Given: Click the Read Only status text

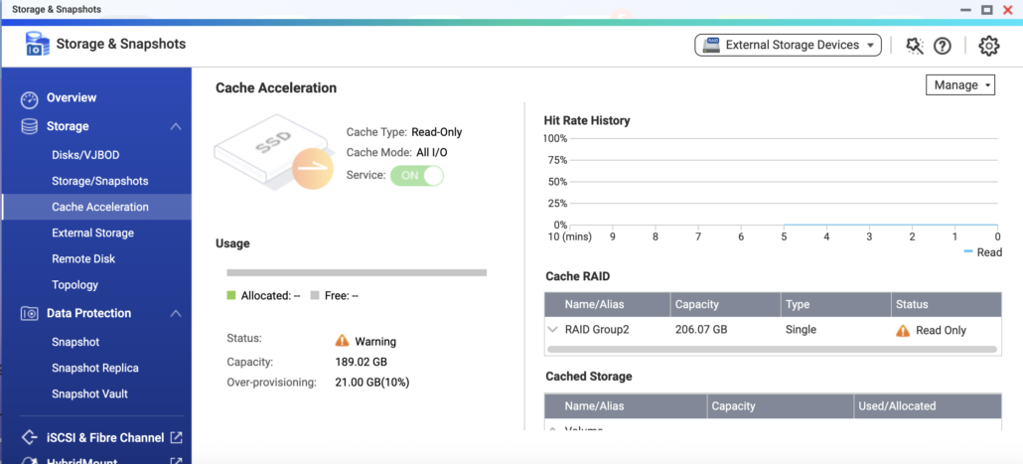Looking at the screenshot, I should (x=941, y=330).
